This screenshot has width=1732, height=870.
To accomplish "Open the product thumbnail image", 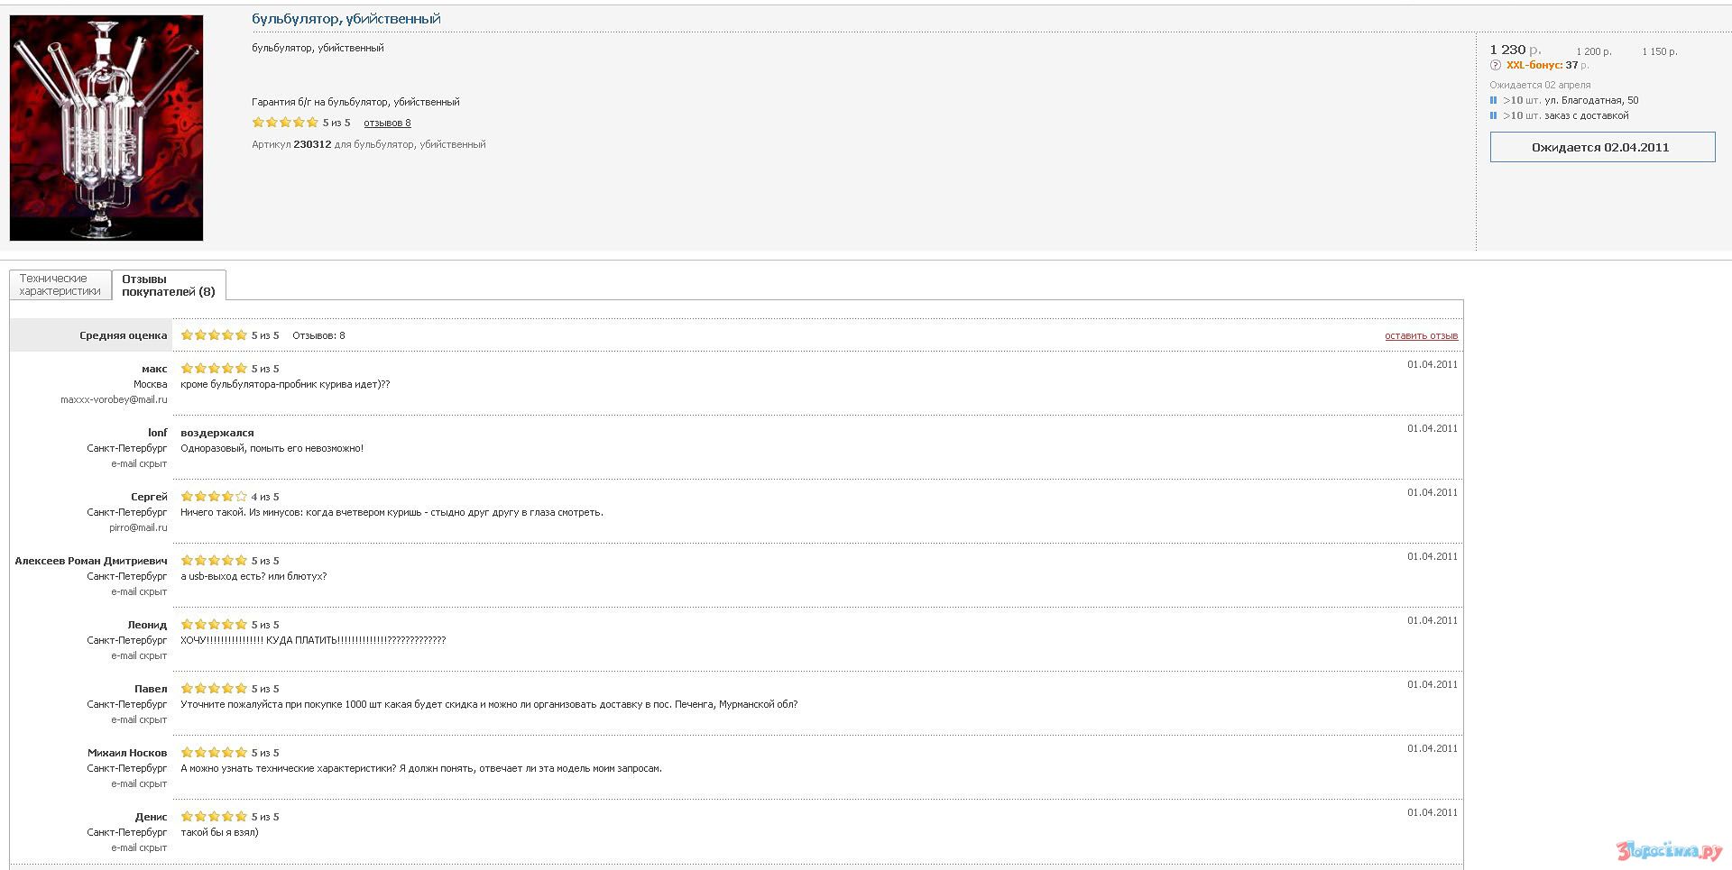I will click(106, 128).
